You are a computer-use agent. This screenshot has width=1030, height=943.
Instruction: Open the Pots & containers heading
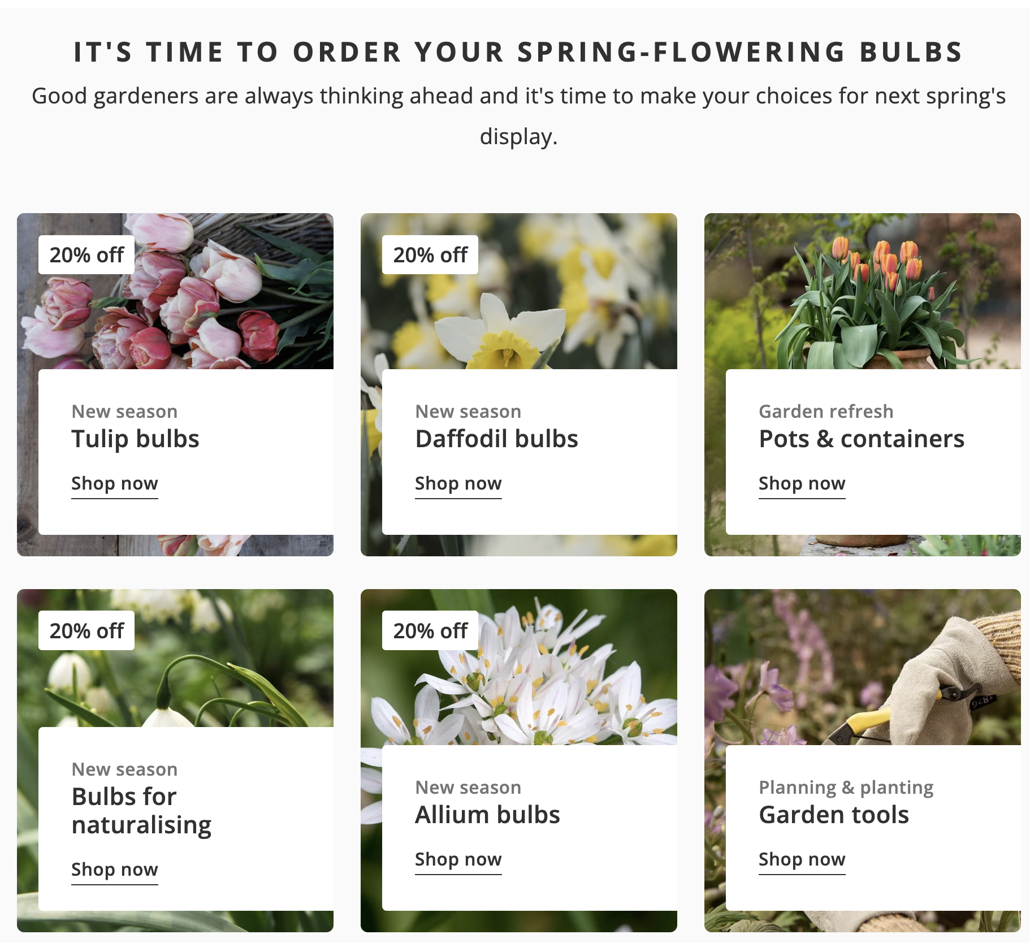tap(861, 439)
